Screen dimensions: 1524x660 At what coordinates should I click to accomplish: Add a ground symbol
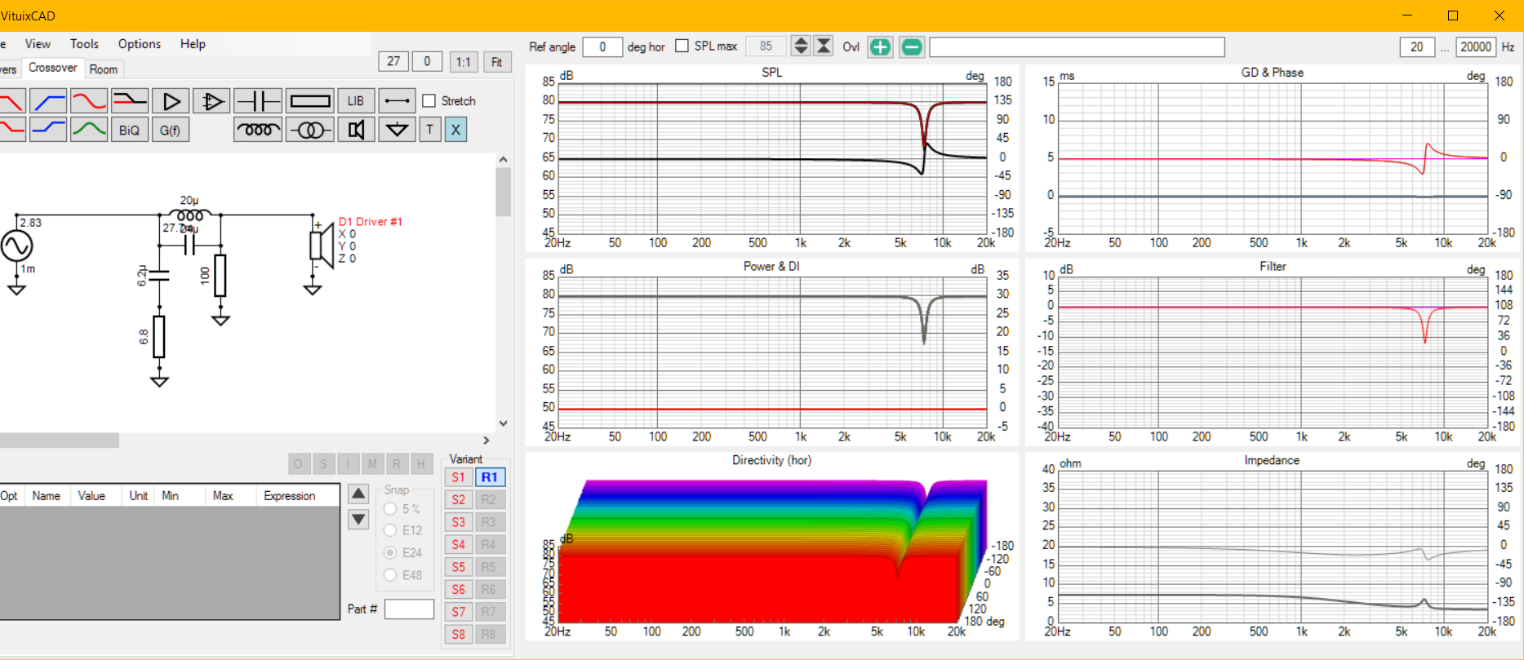(397, 130)
